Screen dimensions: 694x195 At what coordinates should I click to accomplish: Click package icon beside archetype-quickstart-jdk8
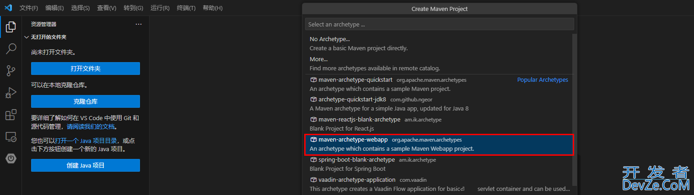[x=313, y=99]
